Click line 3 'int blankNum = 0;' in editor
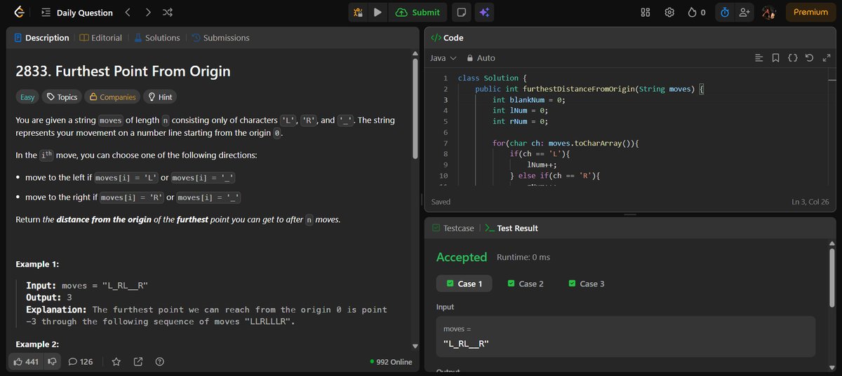The width and height of the screenshot is (842, 376). coord(529,100)
